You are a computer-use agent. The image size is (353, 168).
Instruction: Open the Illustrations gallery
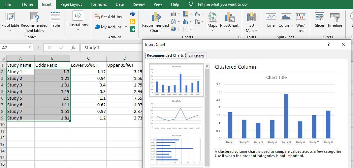(x=78, y=21)
